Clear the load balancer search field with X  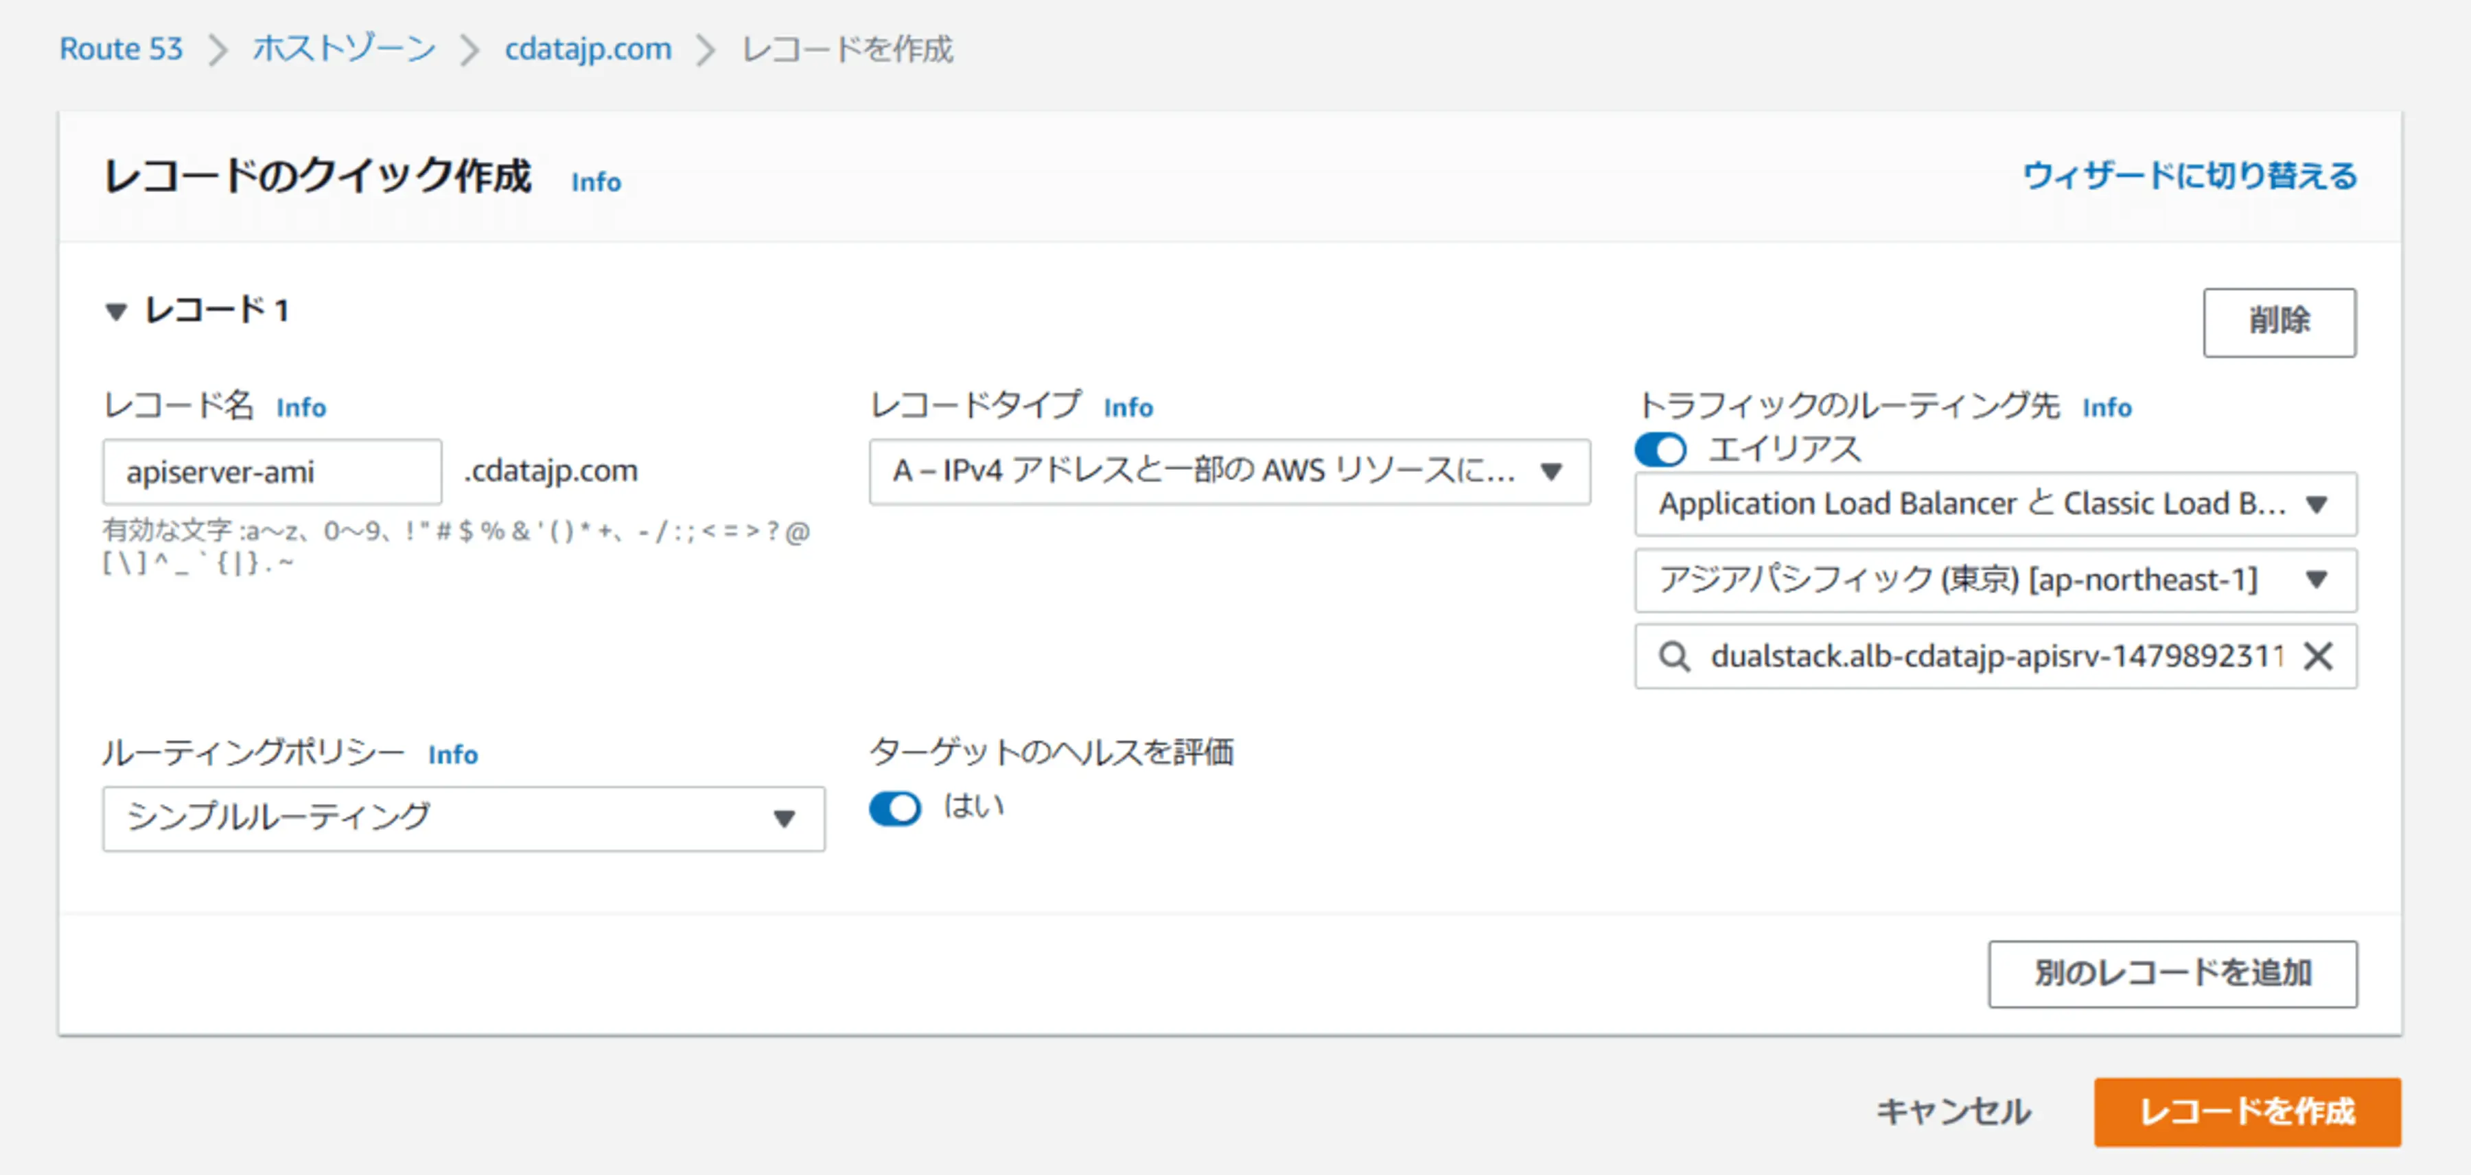pyautogui.click(x=2317, y=656)
